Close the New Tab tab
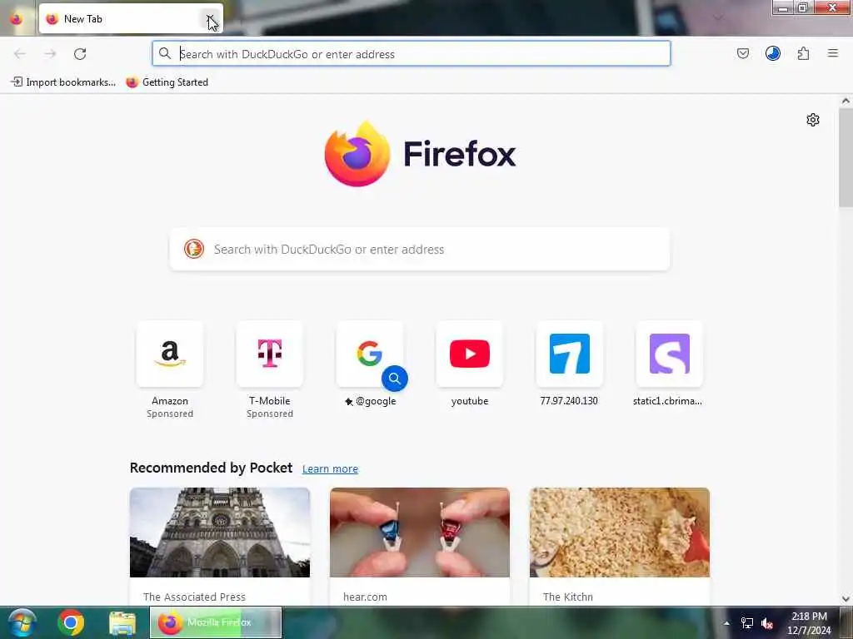Viewport: 853px width, 639px height. (210, 19)
